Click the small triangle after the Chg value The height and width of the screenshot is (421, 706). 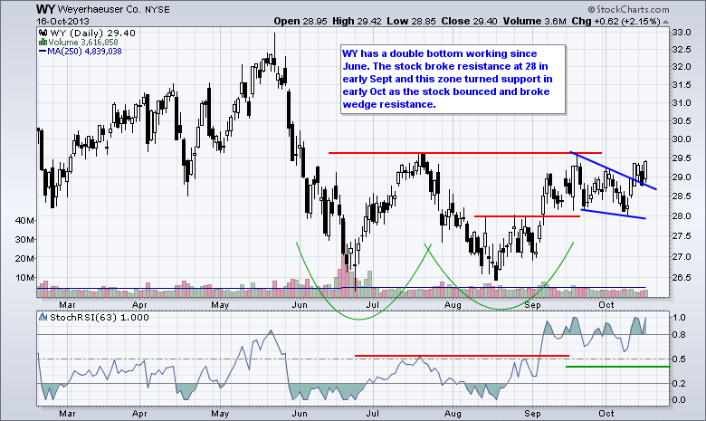[666, 22]
